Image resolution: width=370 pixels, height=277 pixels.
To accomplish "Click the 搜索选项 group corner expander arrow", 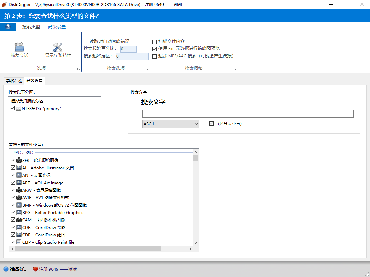I will tap(147, 69).
